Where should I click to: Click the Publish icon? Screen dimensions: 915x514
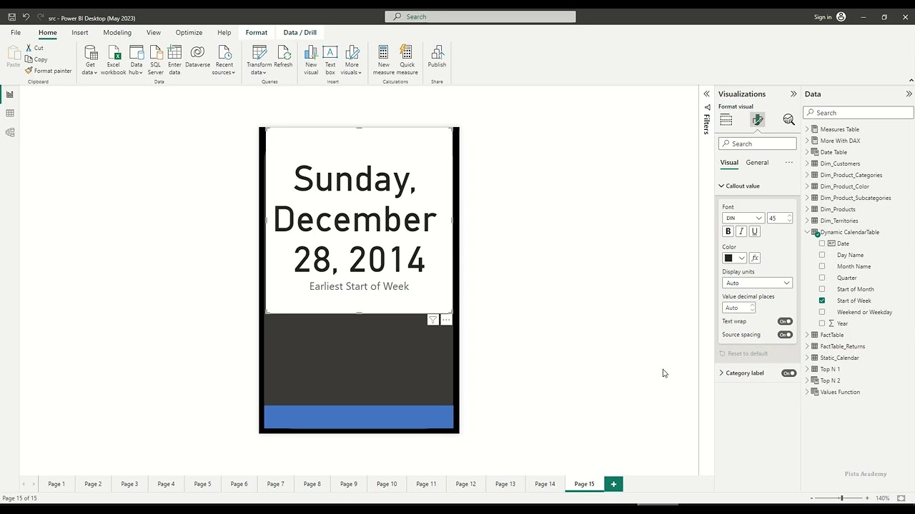pos(437,57)
